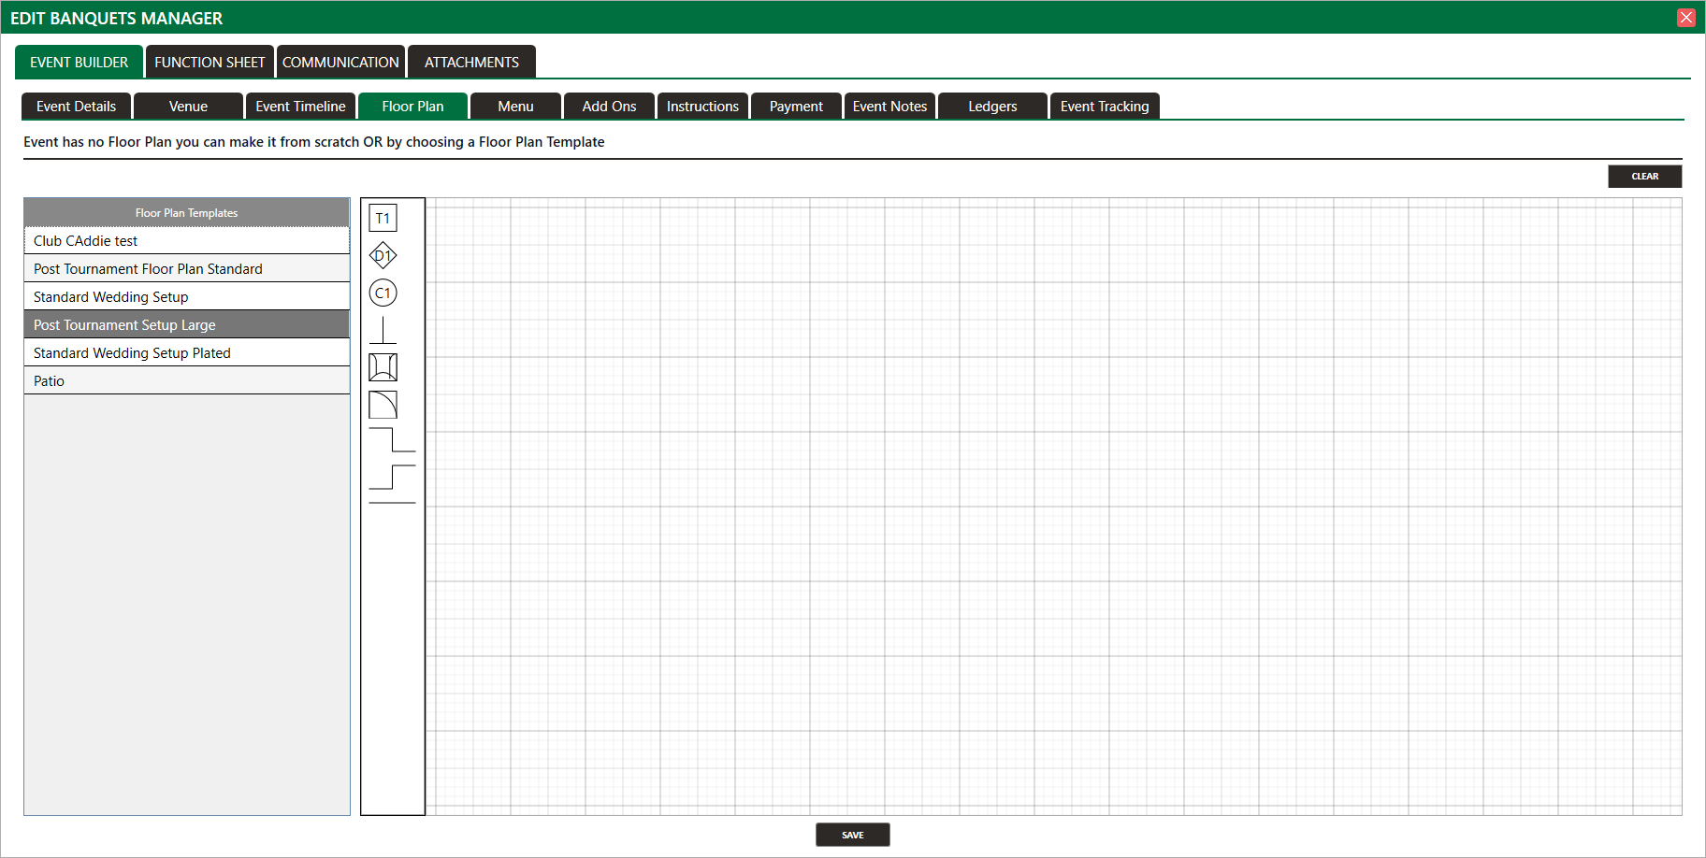
Task: Select the T1 square table shape
Action: coord(383,218)
